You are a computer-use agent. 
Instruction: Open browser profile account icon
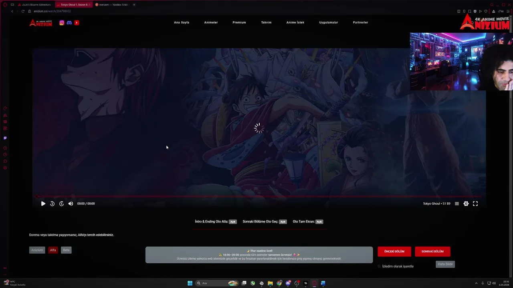pyautogui.click(x=493, y=11)
